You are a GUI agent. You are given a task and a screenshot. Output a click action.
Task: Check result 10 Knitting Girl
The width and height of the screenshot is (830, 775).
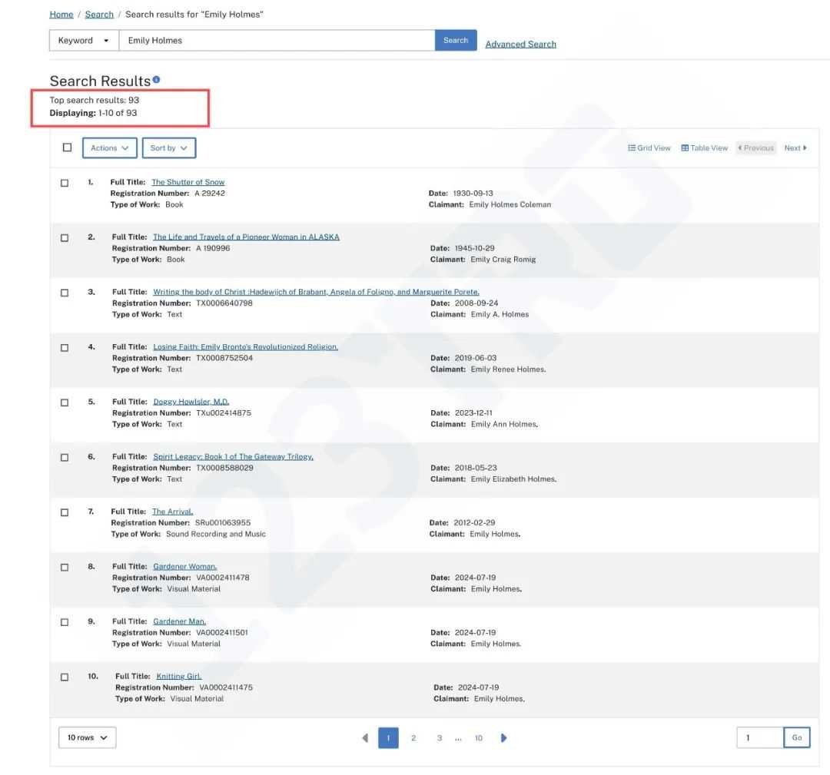(65, 677)
